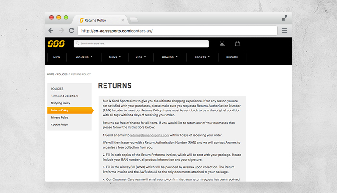Image resolution: width=337 pixels, height=193 pixels.
Task: Click the returns@sunandsports.com email link
Action: [x=149, y=135]
